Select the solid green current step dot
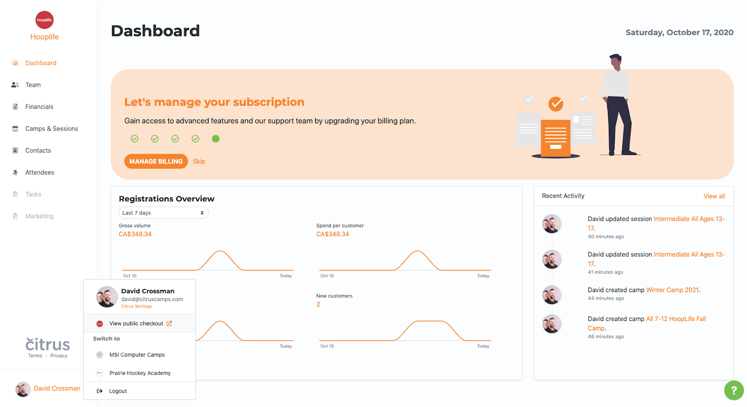Image resolution: width=747 pixels, height=407 pixels. (216, 139)
